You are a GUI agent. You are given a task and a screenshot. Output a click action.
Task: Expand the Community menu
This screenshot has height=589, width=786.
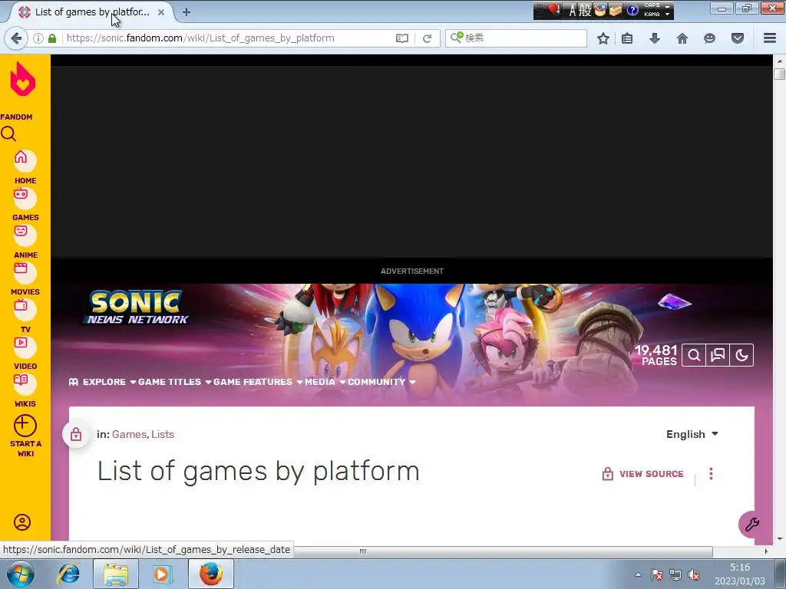(x=381, y=382)
